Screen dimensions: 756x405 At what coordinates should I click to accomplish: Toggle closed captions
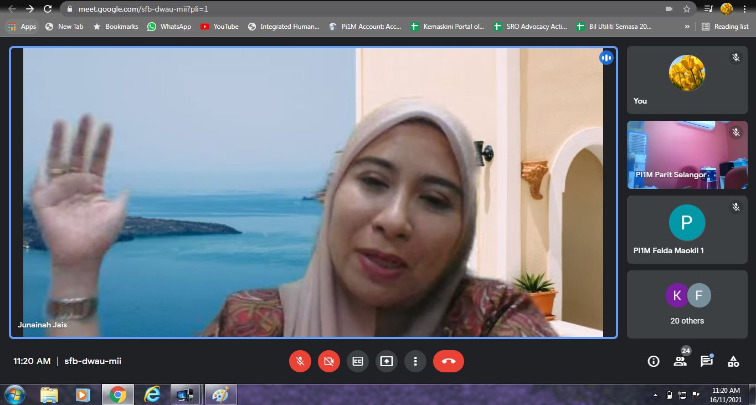(357, 361)
